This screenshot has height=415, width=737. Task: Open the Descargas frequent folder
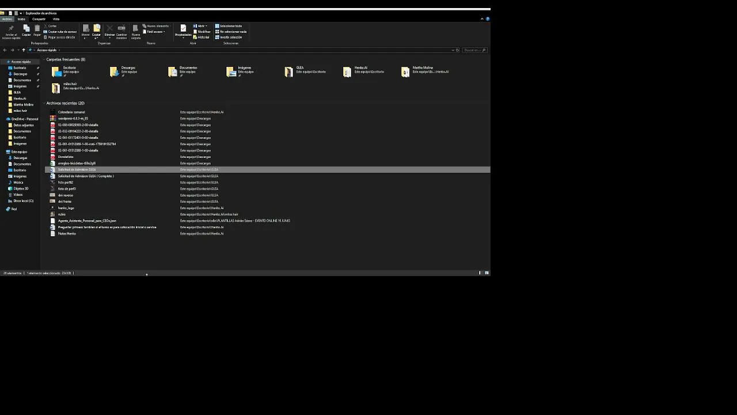pyautogui.click(x=124, y=71)
